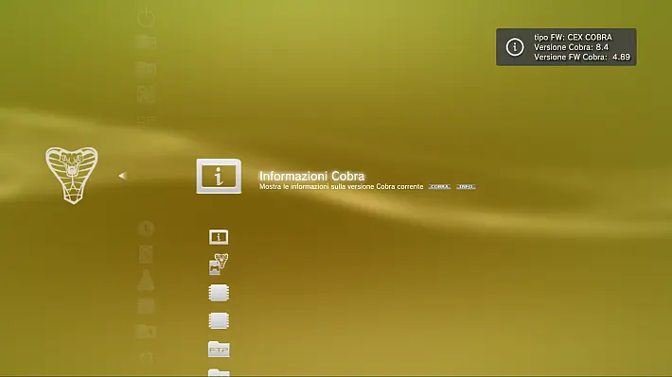The width and height of the screenshot is (672, 377).
Task: Click the INFO tag label
Action: [466, 186]
